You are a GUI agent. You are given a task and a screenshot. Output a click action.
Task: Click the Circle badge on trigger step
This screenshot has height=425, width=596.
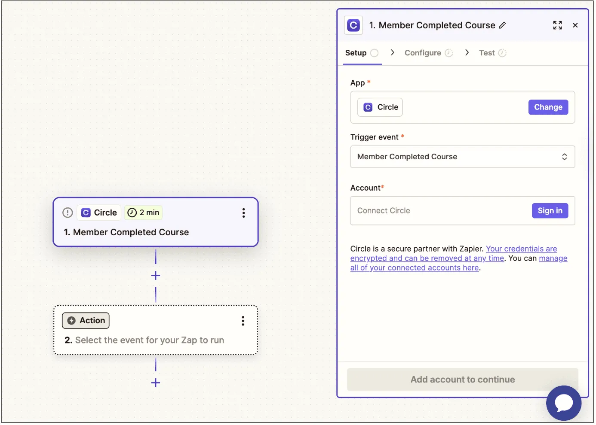(x=99, y=212)
